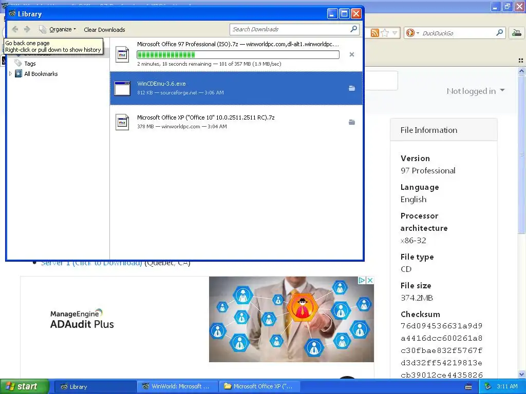
Task: Cancel the Office 97 Professional download
Action: (351, 54)
